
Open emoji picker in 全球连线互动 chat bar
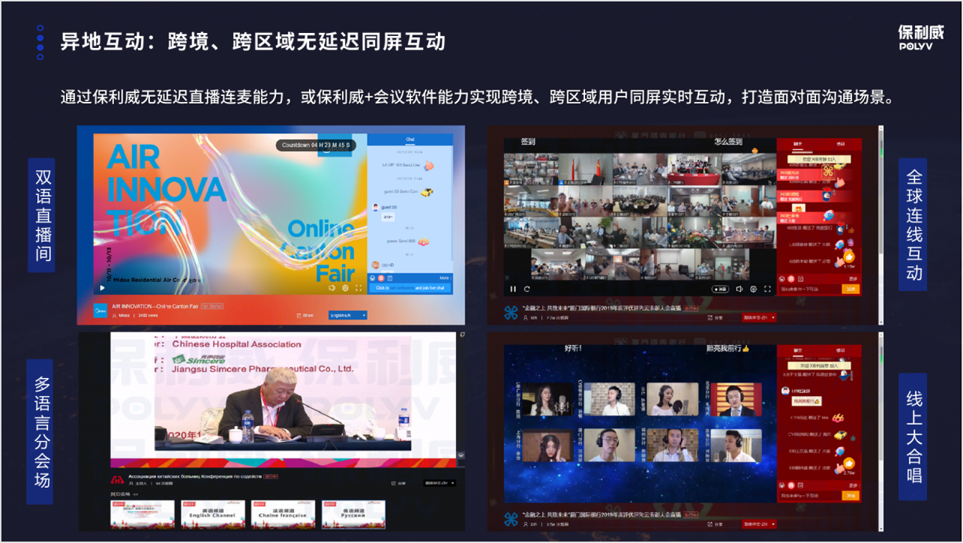pyautogui.click(x=782, y=278)
